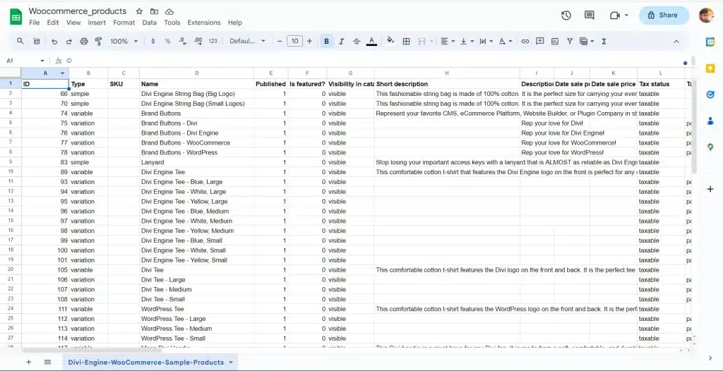Open the Data menu
The width and height of the screenshot is (723, 371).
pyautogui.click(x=150, y=23)
